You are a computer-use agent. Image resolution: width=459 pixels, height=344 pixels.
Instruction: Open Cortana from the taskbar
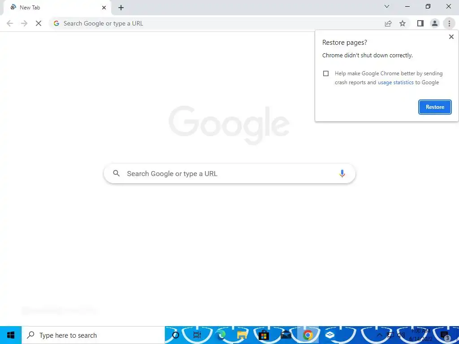pos(175,335)
